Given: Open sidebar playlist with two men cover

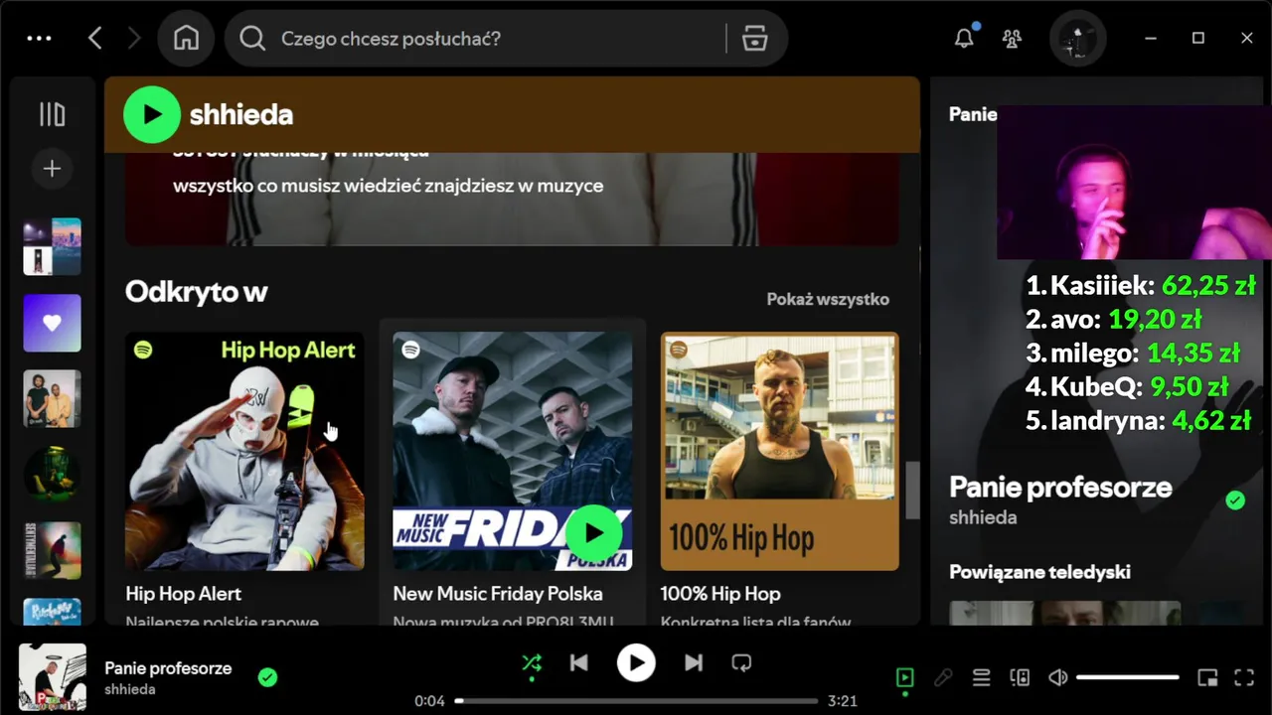Looking at the screenshot, I should (52, 398).
